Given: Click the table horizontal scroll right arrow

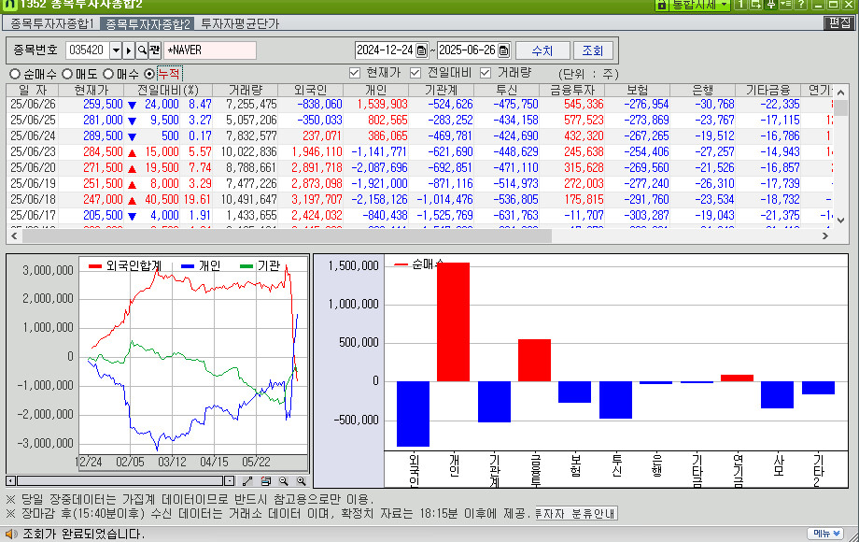Looking at the screenshot, I should (x=825, y=235).
